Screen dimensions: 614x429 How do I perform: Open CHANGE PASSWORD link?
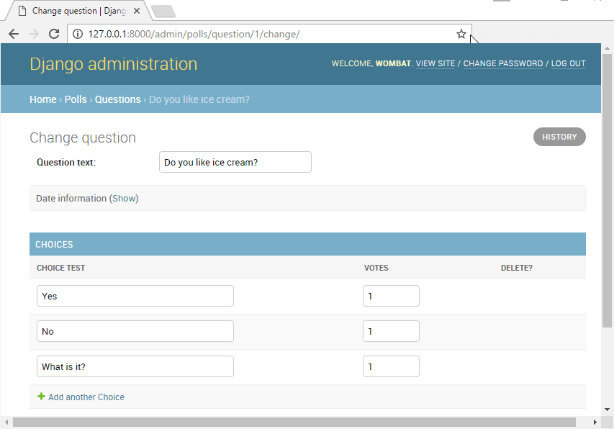tap(502, 63)
